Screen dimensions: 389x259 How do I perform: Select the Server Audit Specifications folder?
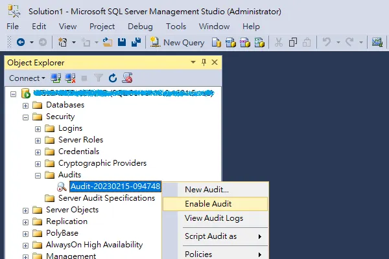pos(106,198)
